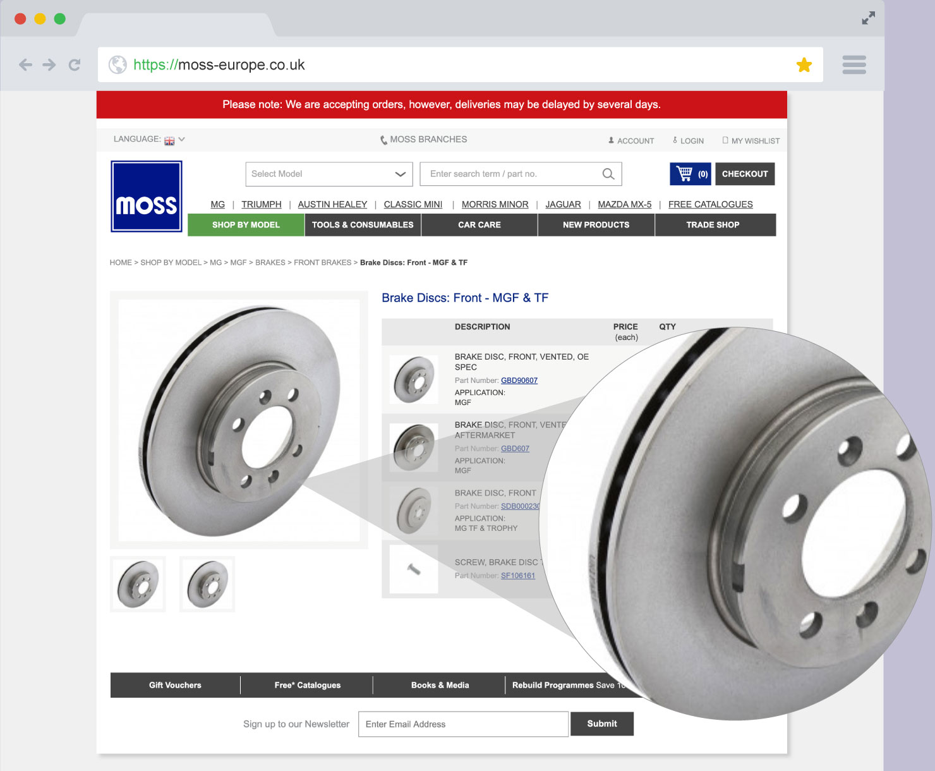Click the UK flag language icon

pyautogui.click(x=169, y=141)
